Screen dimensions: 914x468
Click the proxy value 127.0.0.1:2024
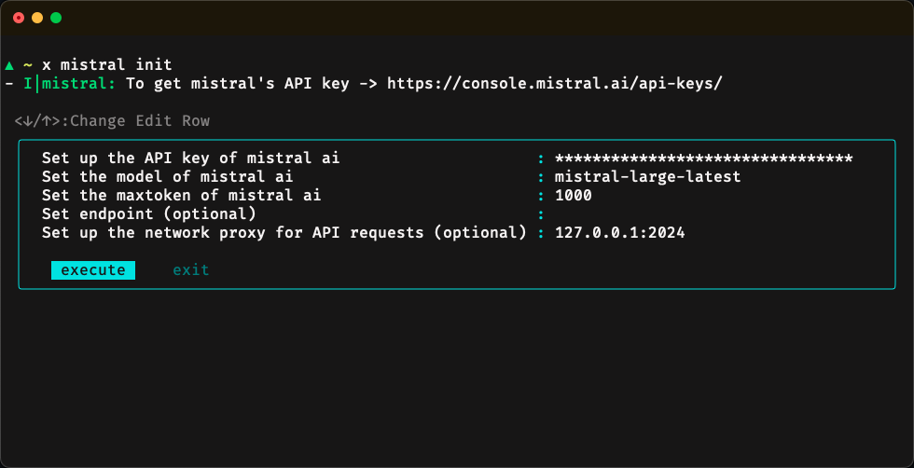pyautogui.click(x=619, y=233)
